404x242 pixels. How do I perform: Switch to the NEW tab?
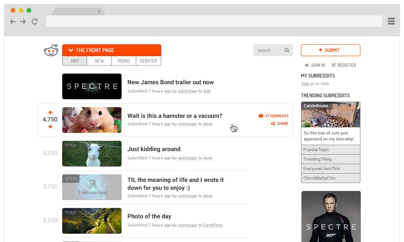(x=99, y=60)
